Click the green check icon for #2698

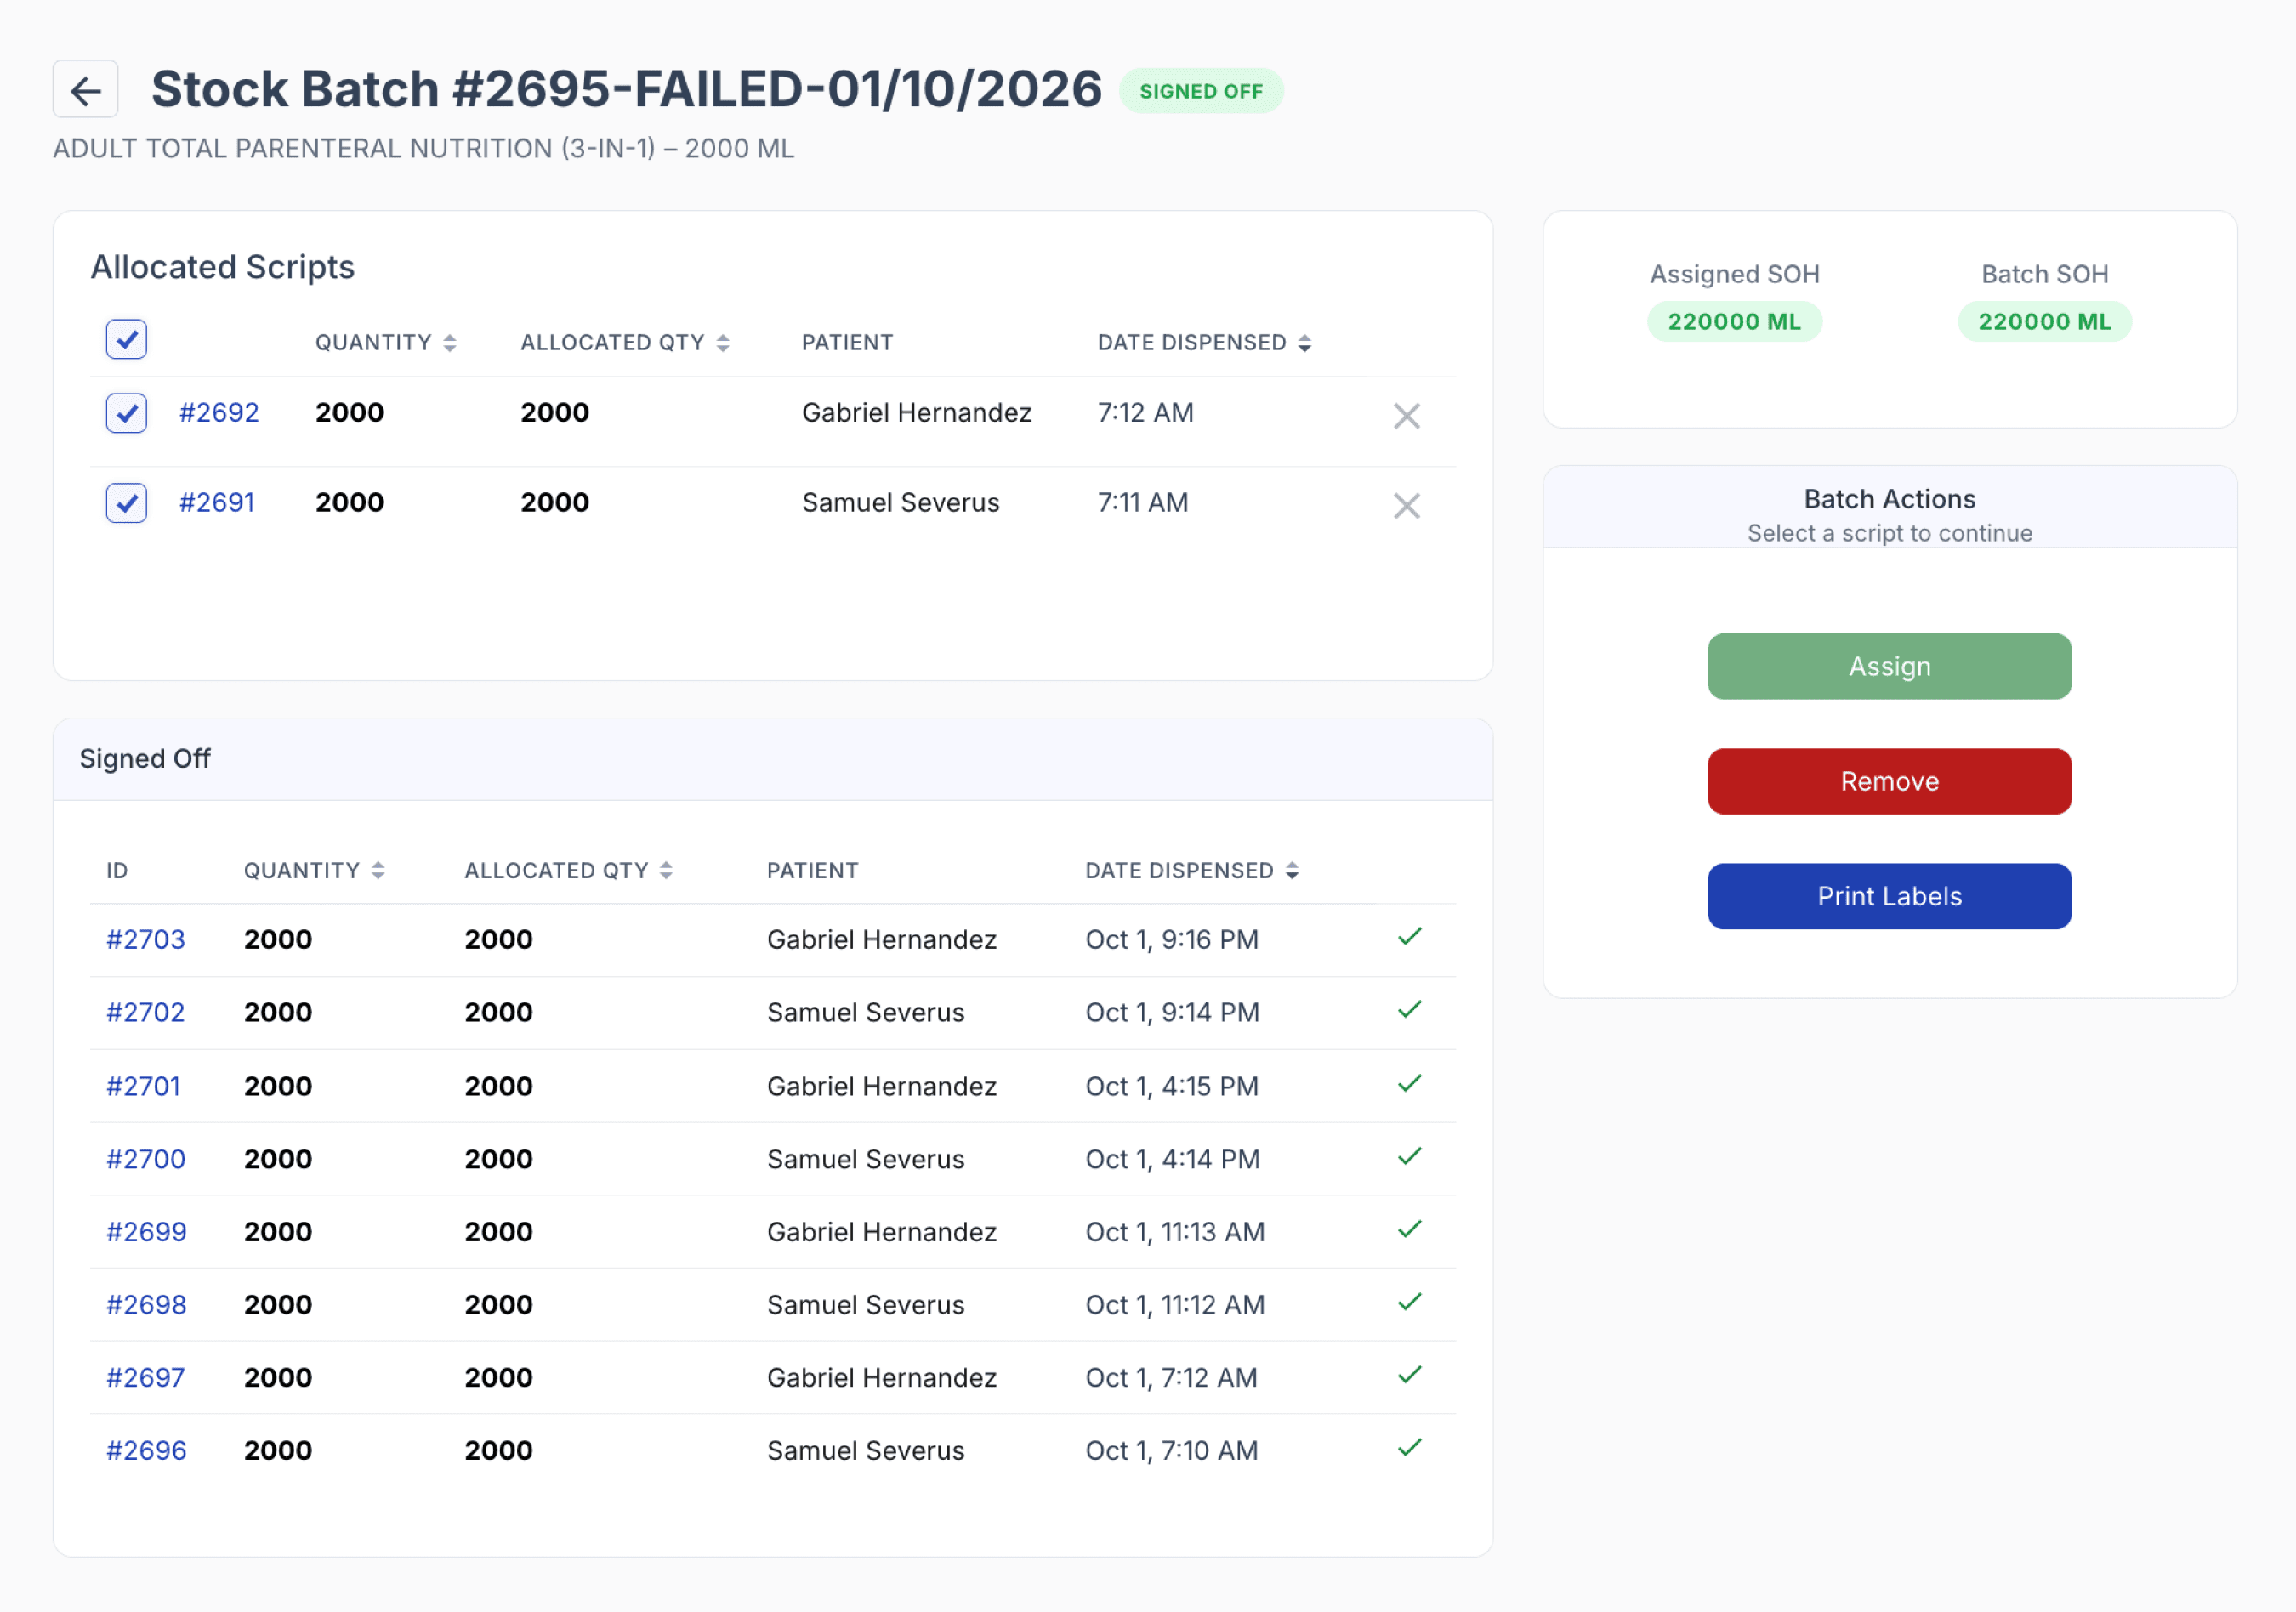coord(1410,1303)
